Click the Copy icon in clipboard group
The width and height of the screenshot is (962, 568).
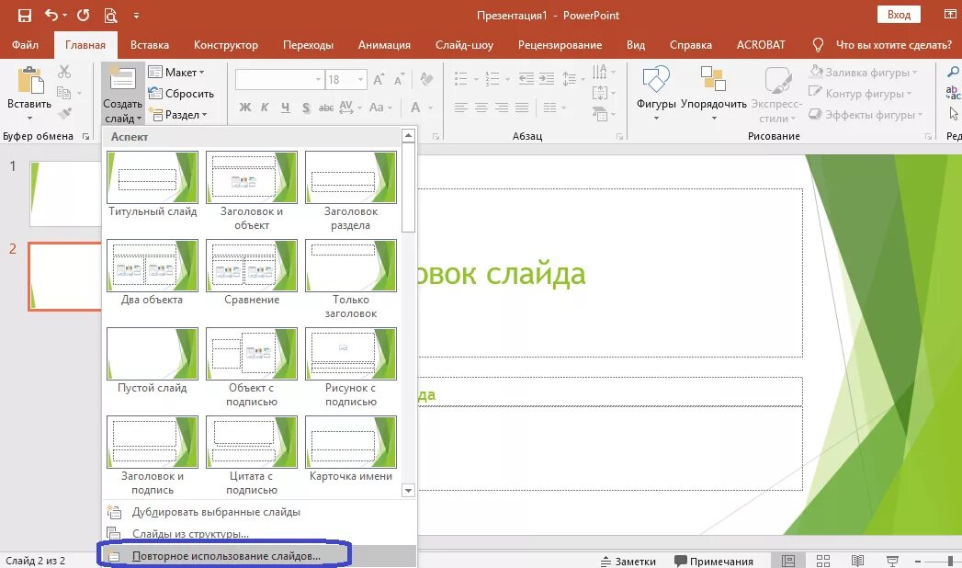(63, 93)
